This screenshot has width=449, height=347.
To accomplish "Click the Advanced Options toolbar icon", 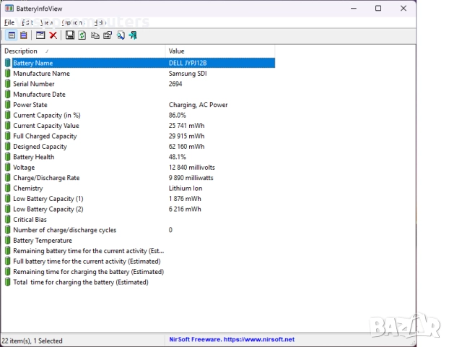I will coord(40,35).
